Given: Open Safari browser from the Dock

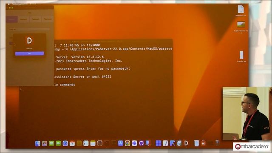Looking at the screenshot, I should pyautogui.click(x=65, y=144).
